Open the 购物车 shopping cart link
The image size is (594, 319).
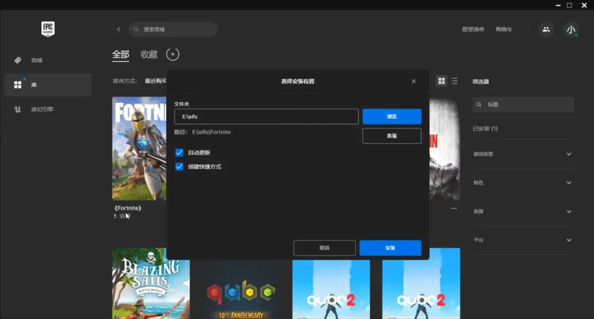(x=504, y=29)
